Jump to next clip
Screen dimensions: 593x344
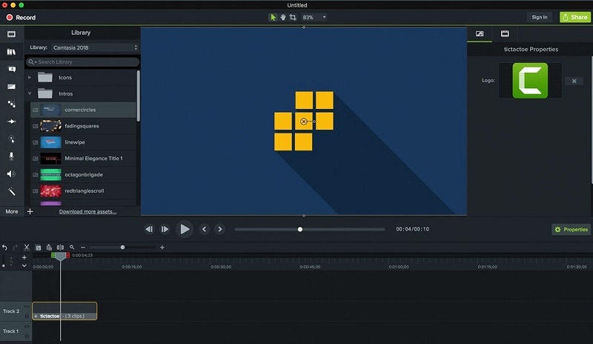219,229
